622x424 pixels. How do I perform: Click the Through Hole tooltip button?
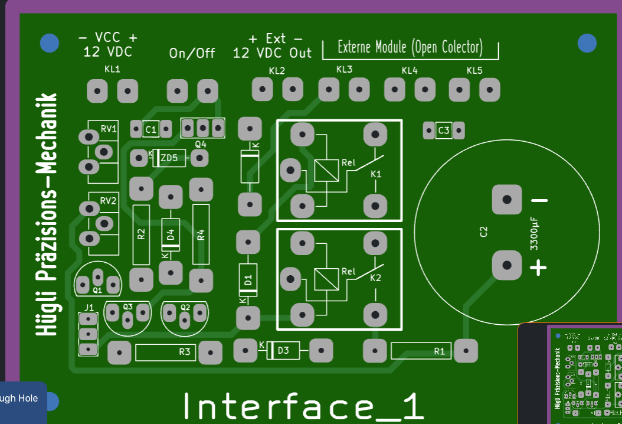tap(21, 399)
